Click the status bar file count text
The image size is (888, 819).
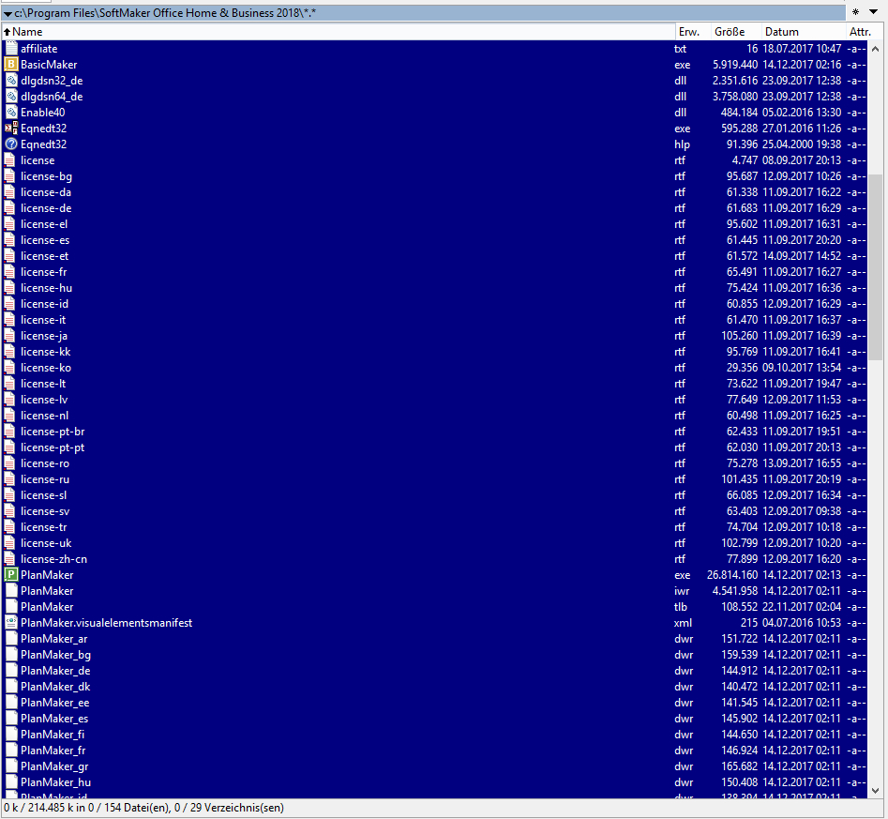click(143, 808)
